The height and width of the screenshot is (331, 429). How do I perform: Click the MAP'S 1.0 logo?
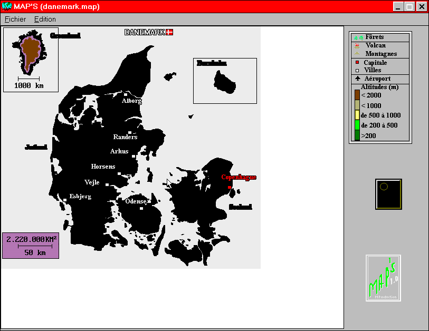[x=384, y=278]
